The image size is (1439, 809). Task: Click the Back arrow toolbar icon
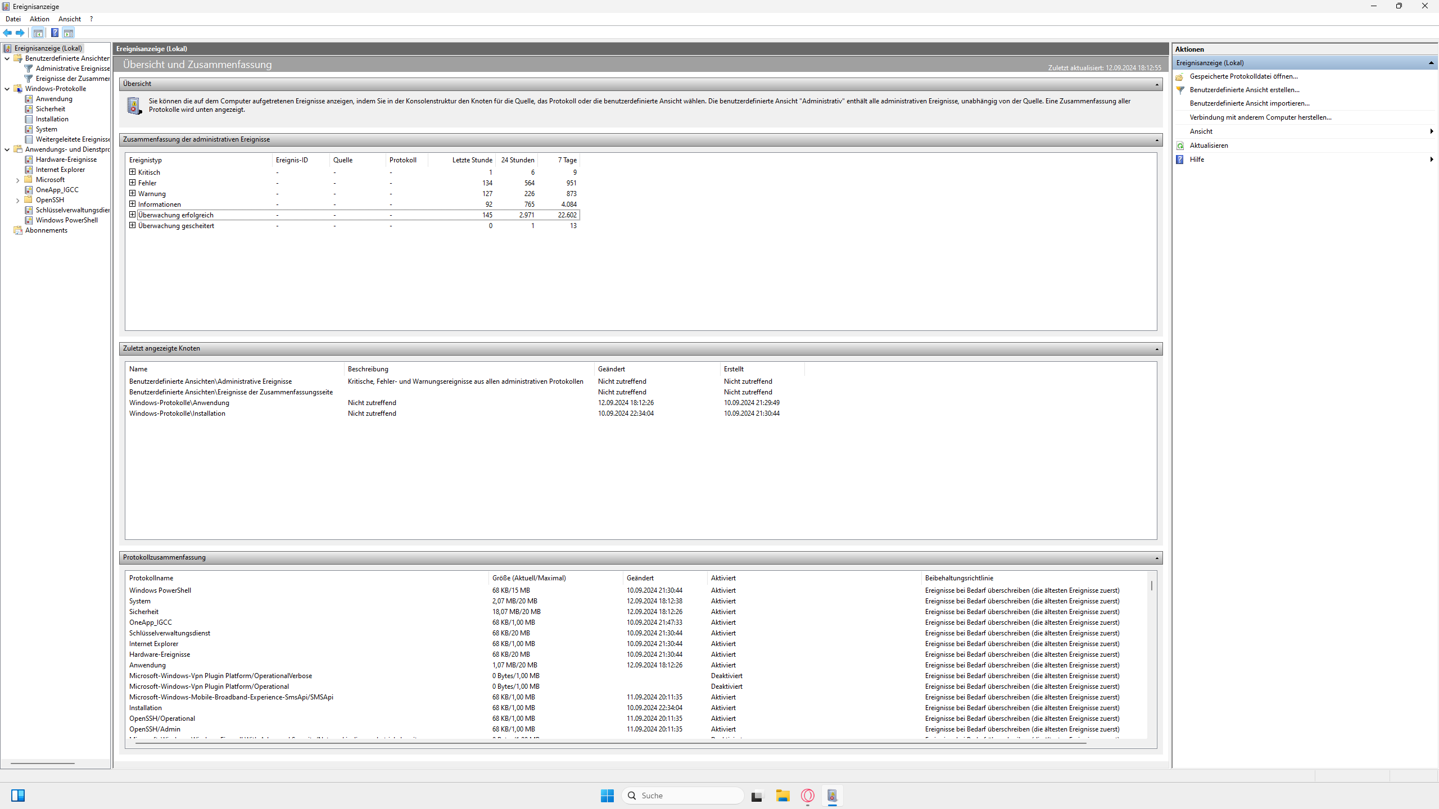pos(7,33)
